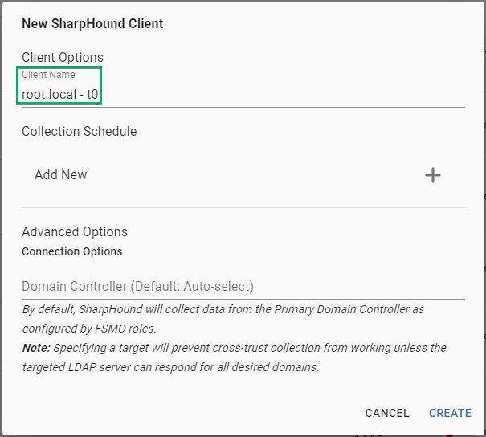Focus the Domain Controller auto-select field
Screen dimensions: 486x437
click(243, 286)
